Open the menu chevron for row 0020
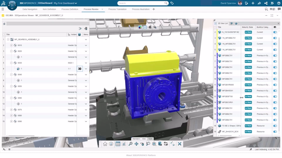This screenshot has width=282, height=158. pyautogui.click(x=86, y=51)
